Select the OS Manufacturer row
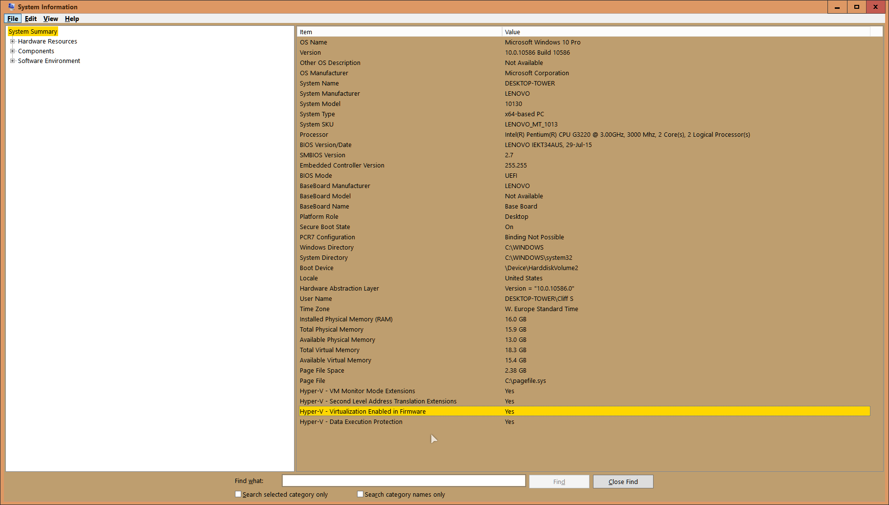889x505 pixels. coord(584,73)
